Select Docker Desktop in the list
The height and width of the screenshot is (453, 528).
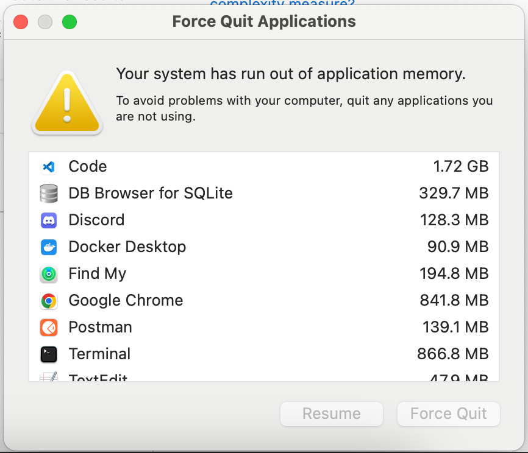click(127, 247)
